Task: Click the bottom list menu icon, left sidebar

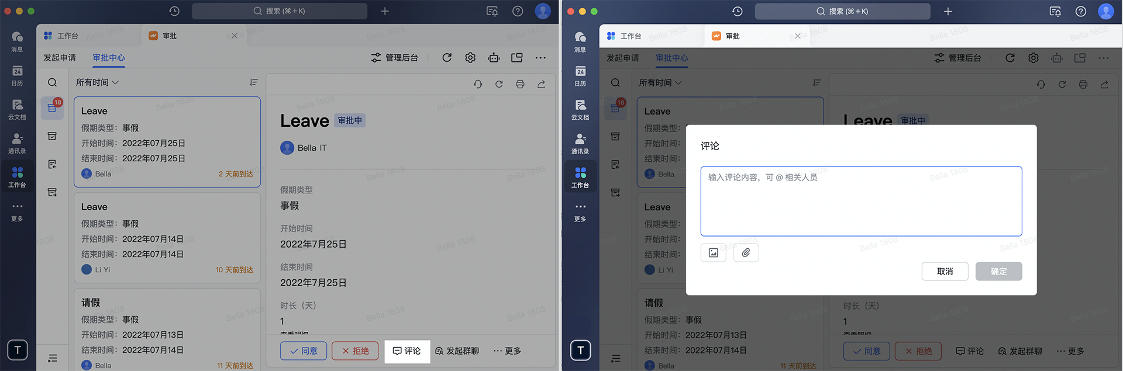Action: pos(52,358)
